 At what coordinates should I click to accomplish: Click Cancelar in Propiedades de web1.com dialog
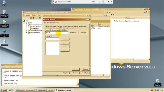(75, 73)
